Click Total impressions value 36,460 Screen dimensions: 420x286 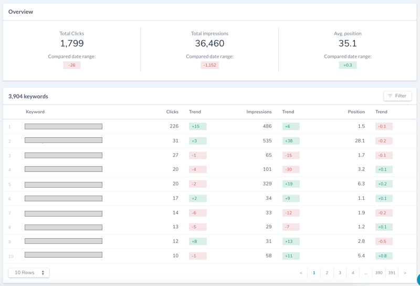pos(209,43)
